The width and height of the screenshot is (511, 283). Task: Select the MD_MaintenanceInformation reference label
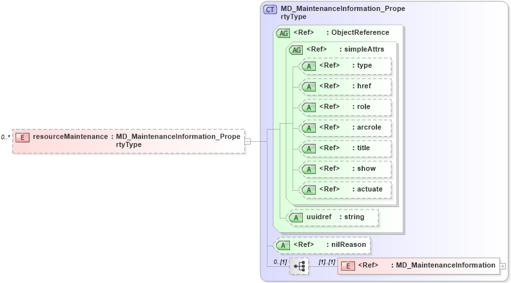(x=445, y=266)
